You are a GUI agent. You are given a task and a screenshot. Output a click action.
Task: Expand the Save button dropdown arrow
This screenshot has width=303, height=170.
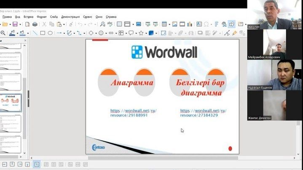pos(20,24)
